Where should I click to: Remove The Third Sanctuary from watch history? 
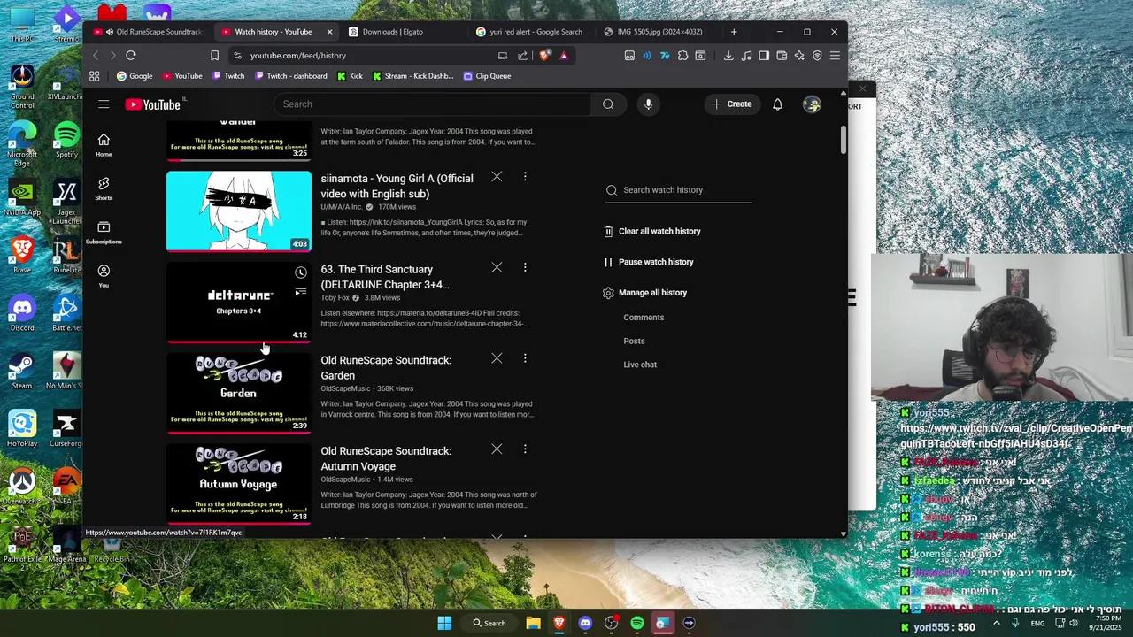[x=497, y=267]
